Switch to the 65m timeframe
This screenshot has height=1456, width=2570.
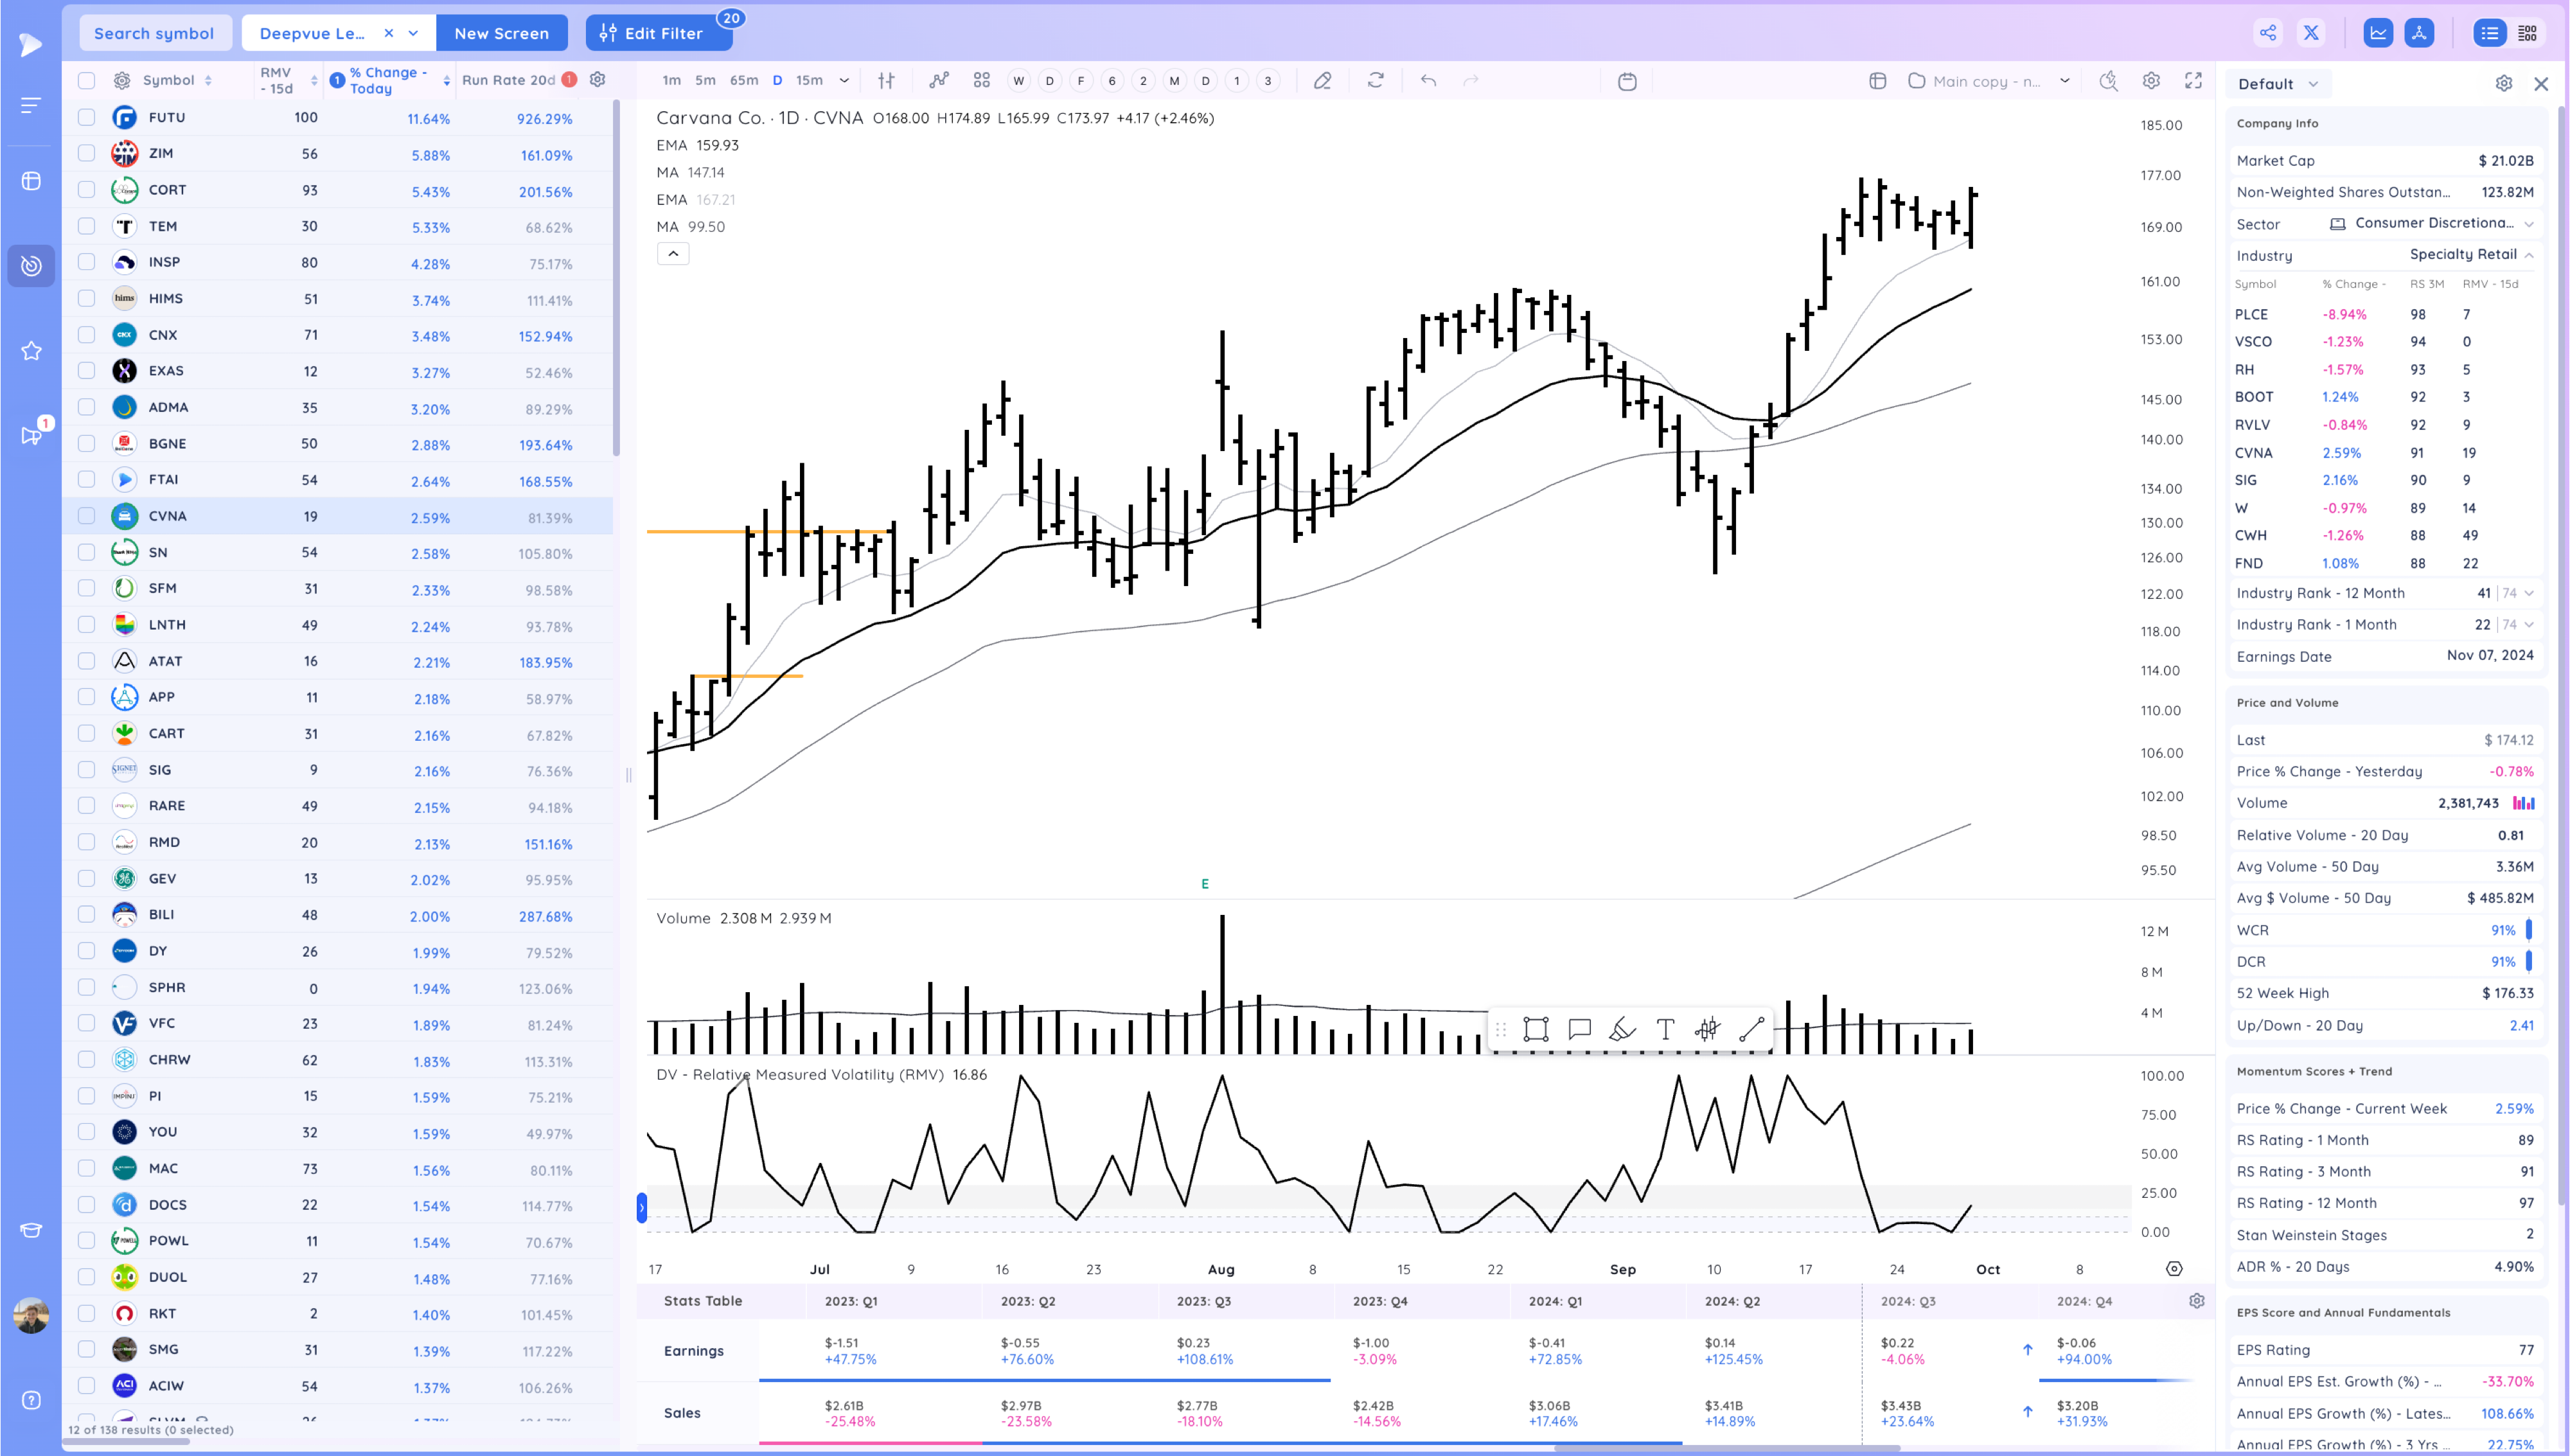[744, 81]
